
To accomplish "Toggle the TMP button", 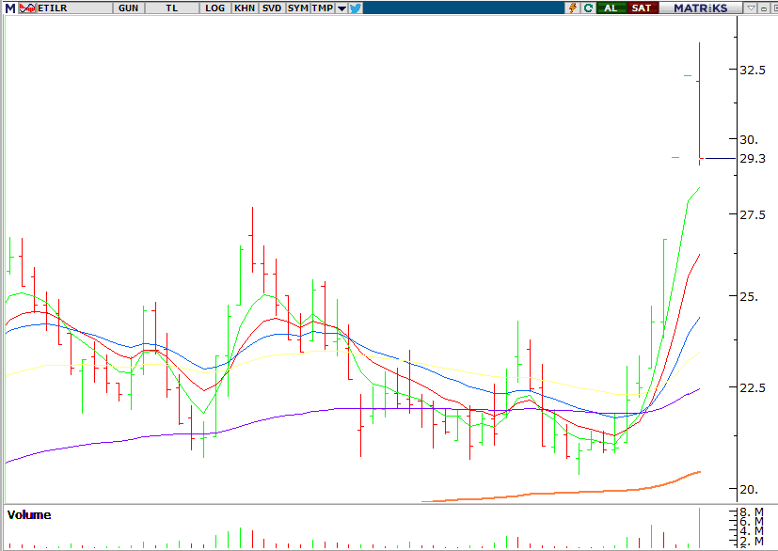I will [x=323, y=8].
